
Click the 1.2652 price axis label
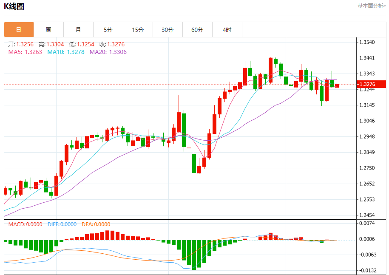(x=367, y=184)
